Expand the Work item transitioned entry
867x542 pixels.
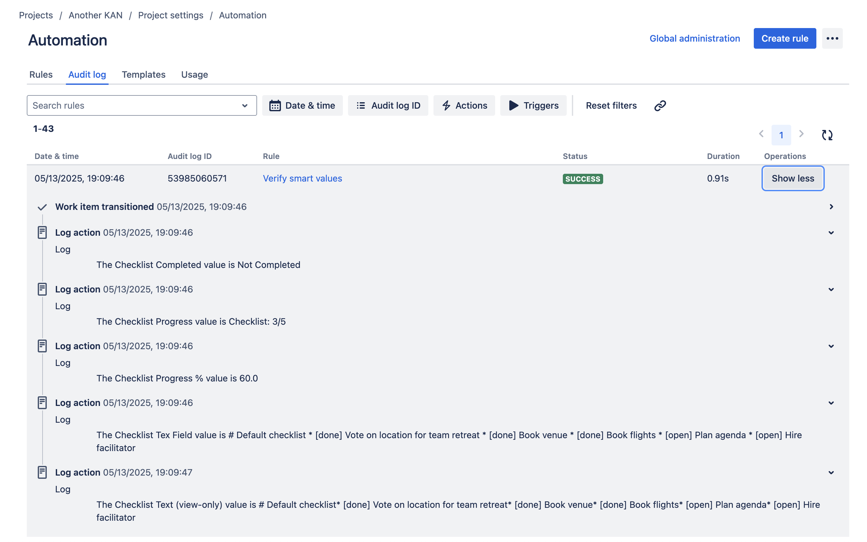[x=831, y=207]
